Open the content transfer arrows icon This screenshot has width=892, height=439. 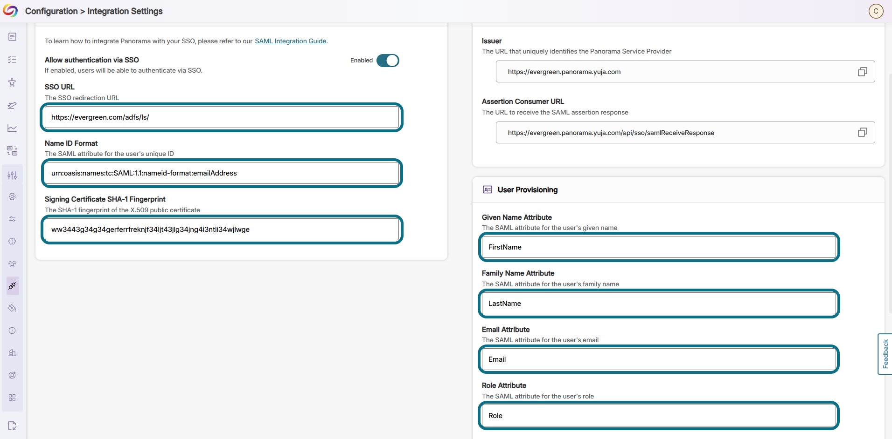(12, 150)
